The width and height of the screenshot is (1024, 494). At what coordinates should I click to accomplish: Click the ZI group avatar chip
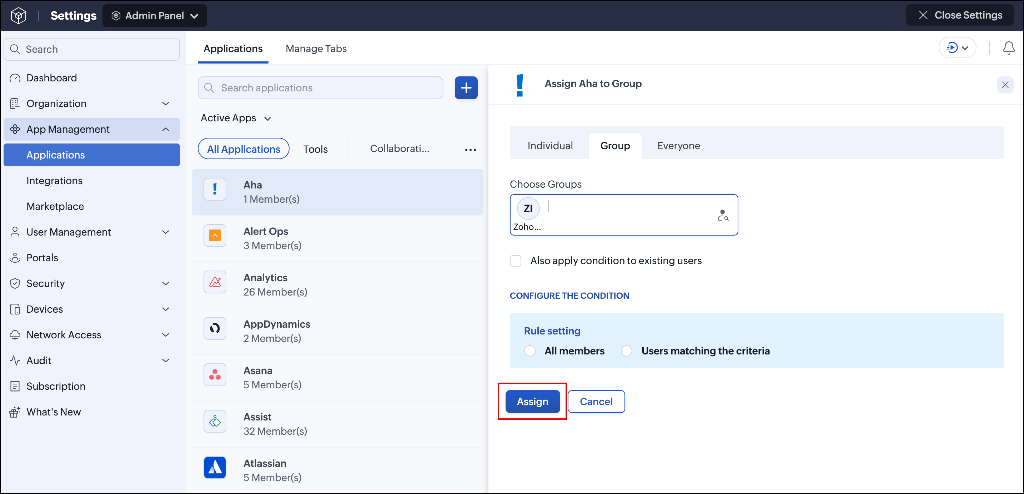click(528, 208)
